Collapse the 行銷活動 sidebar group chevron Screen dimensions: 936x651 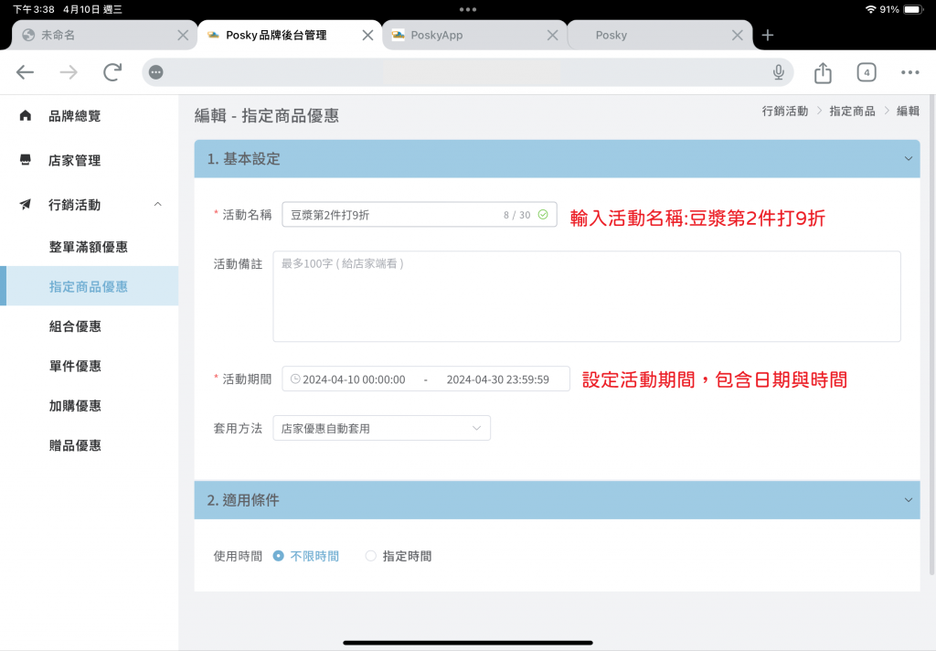[157, 204]
